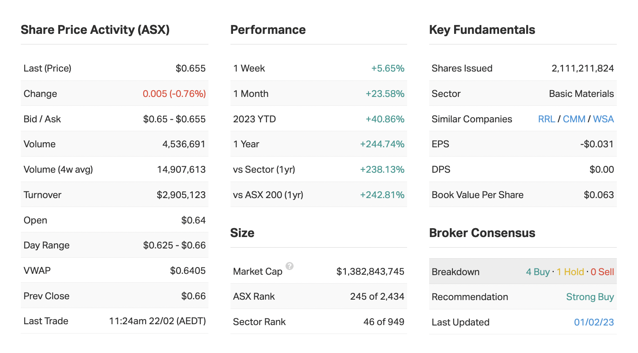Click the red Change value 0.005 (-0.76%)
This screenshot has height=353, width=638.
(x=174, y=94)
